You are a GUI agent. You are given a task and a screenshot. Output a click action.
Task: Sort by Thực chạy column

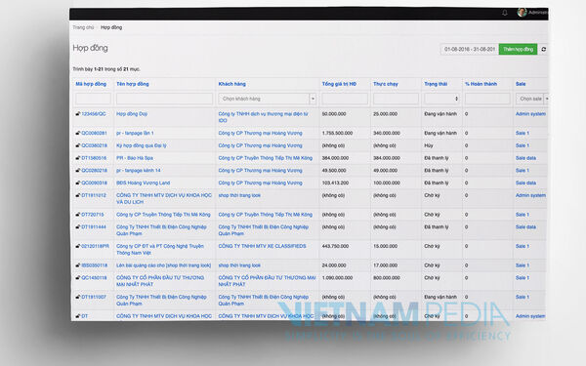pos(386,84)
